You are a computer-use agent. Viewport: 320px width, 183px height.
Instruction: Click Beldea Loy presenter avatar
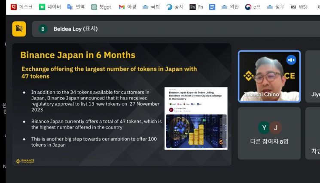[43, 29]
